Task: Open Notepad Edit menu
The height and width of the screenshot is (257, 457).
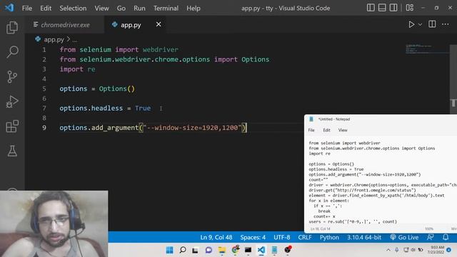Action: [x=326, y=130]
